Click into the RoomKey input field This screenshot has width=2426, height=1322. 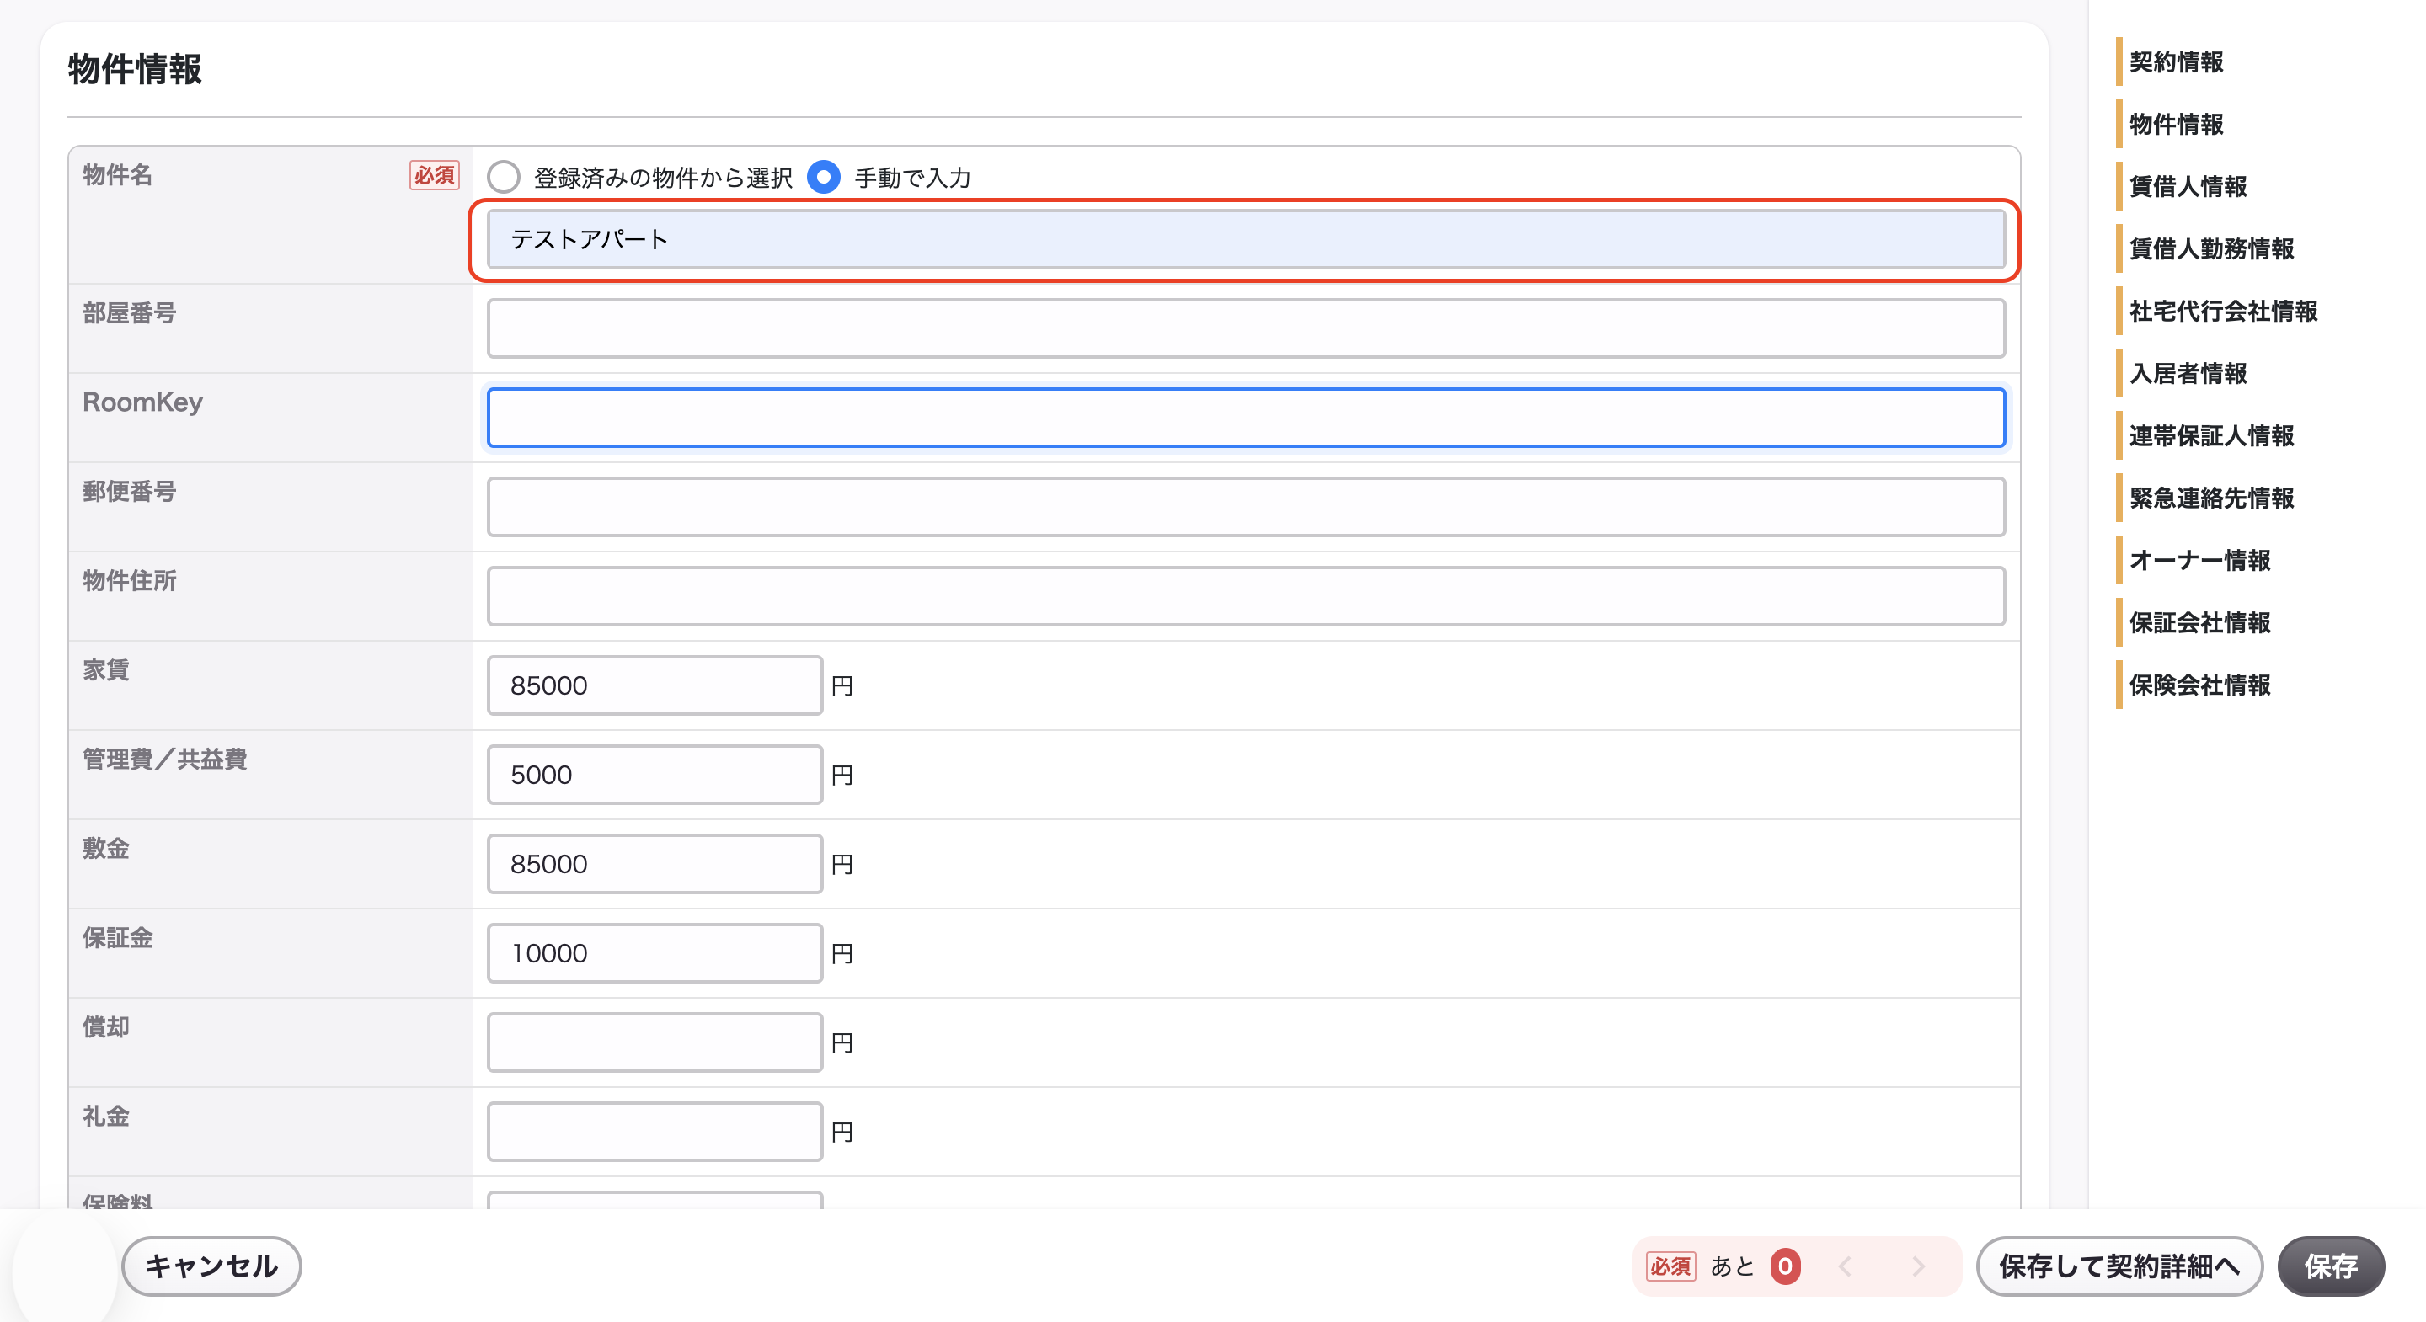coord(1246,417)
